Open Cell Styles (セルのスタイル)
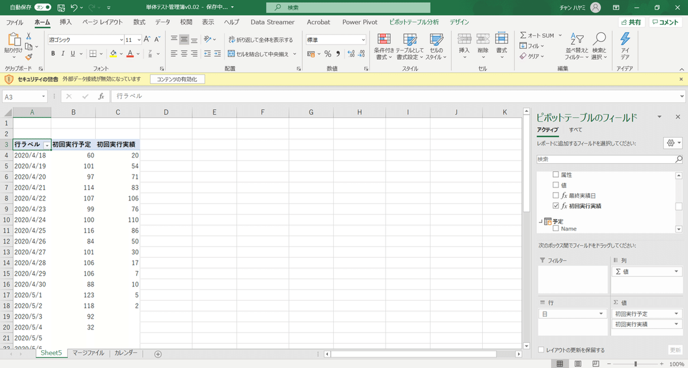The height and width of the screenshot is (368, 688). (x=436, y=46)
